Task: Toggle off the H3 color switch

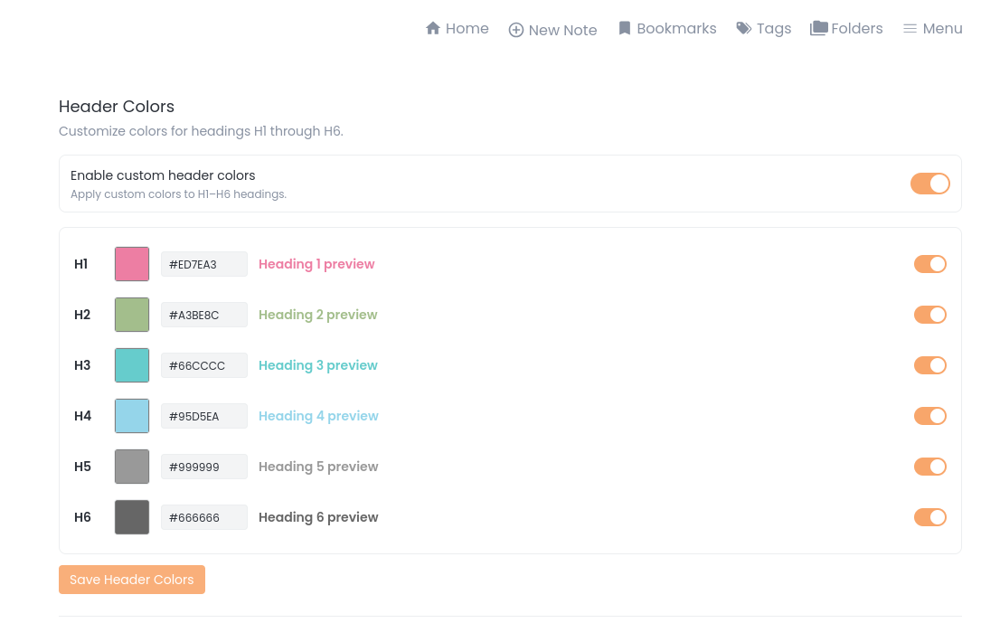Action: [930, 365]
